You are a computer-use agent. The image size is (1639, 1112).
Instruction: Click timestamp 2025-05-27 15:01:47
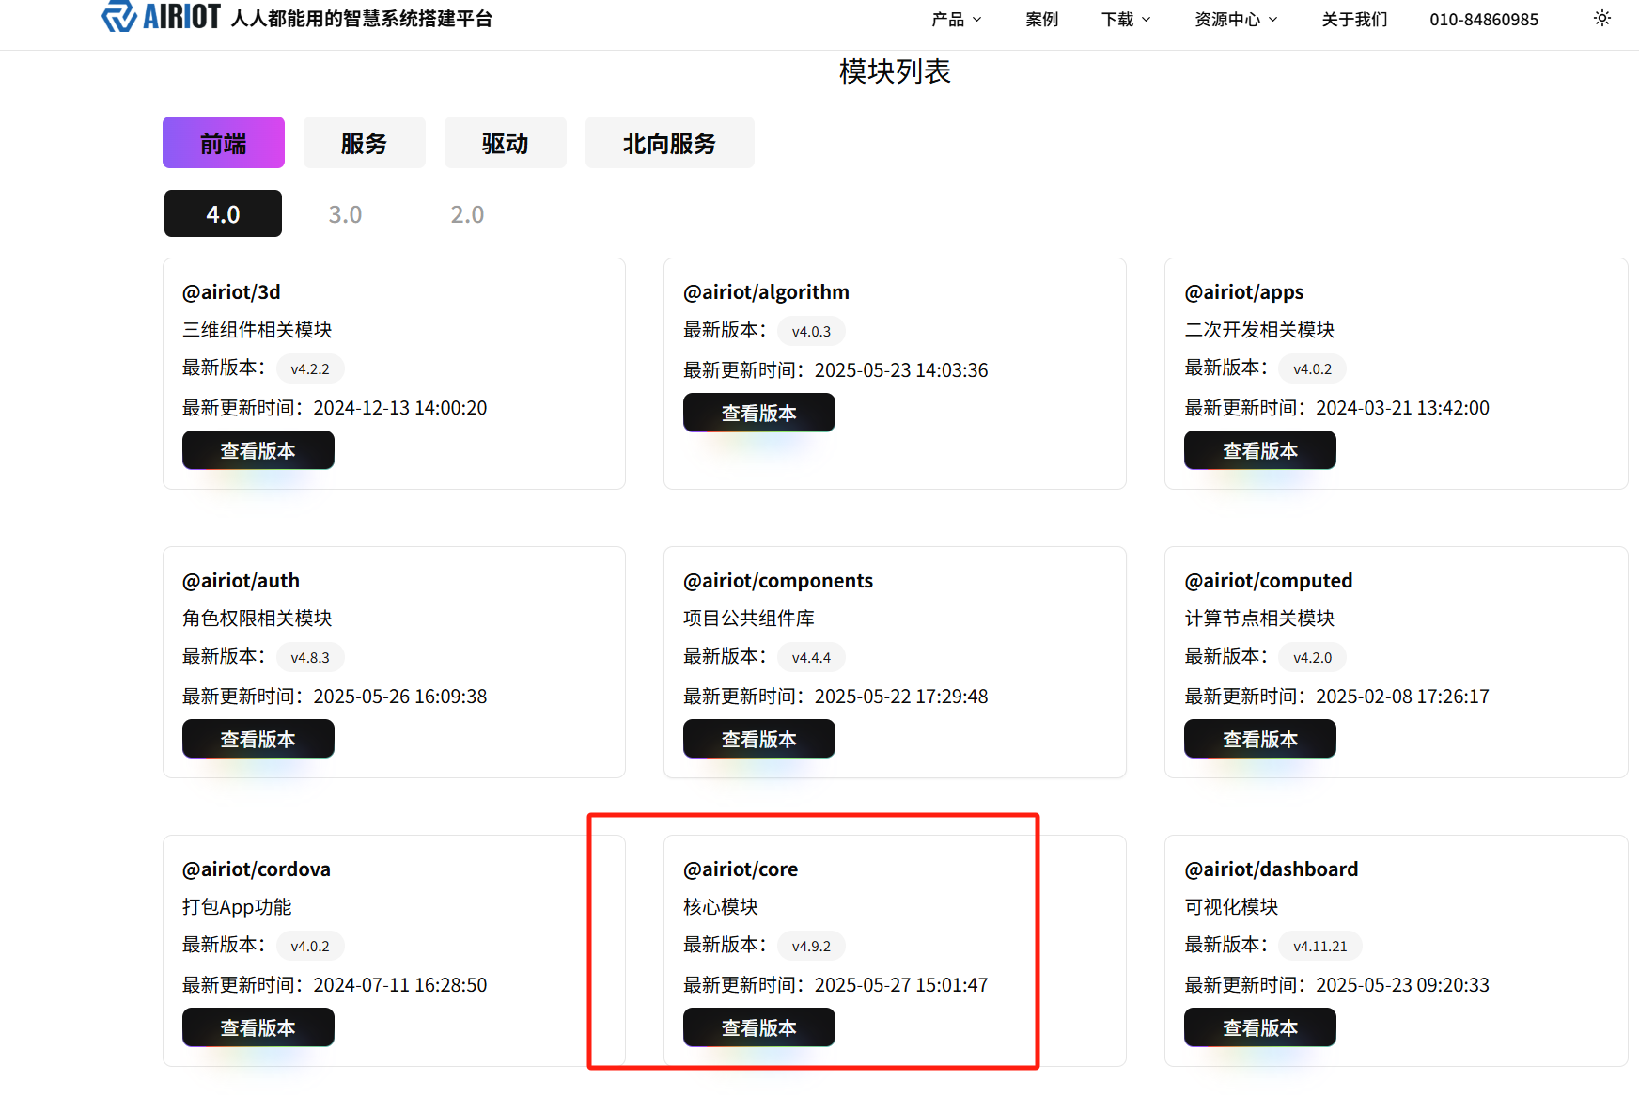(901, 985)
